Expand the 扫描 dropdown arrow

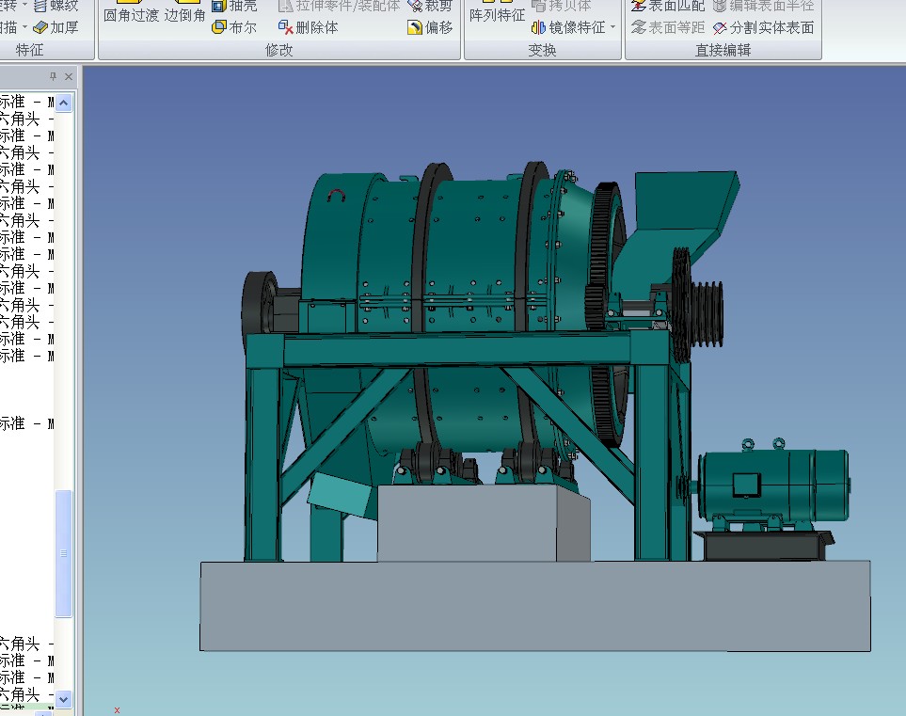[x=24, y=27]
